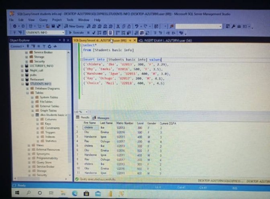Image resolution: width=270 pixels, height=199 pixels.
Task: Expand the Views folder node
Action: click(29, 145)
